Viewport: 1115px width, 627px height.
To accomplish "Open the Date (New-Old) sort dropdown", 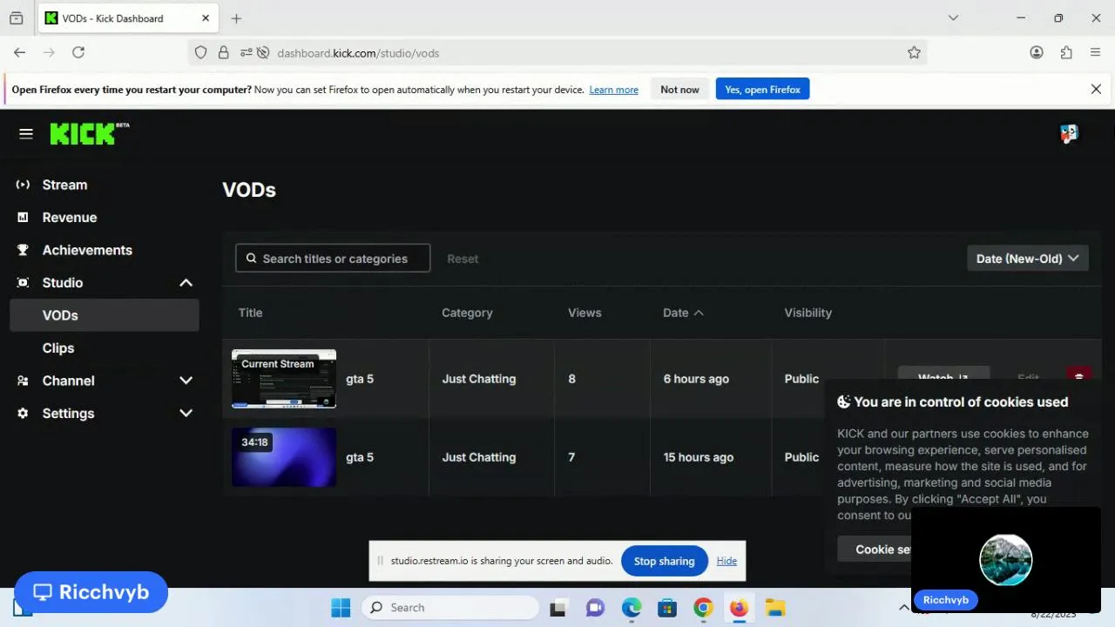I will pyautogui.click(x=1028, y=259).
